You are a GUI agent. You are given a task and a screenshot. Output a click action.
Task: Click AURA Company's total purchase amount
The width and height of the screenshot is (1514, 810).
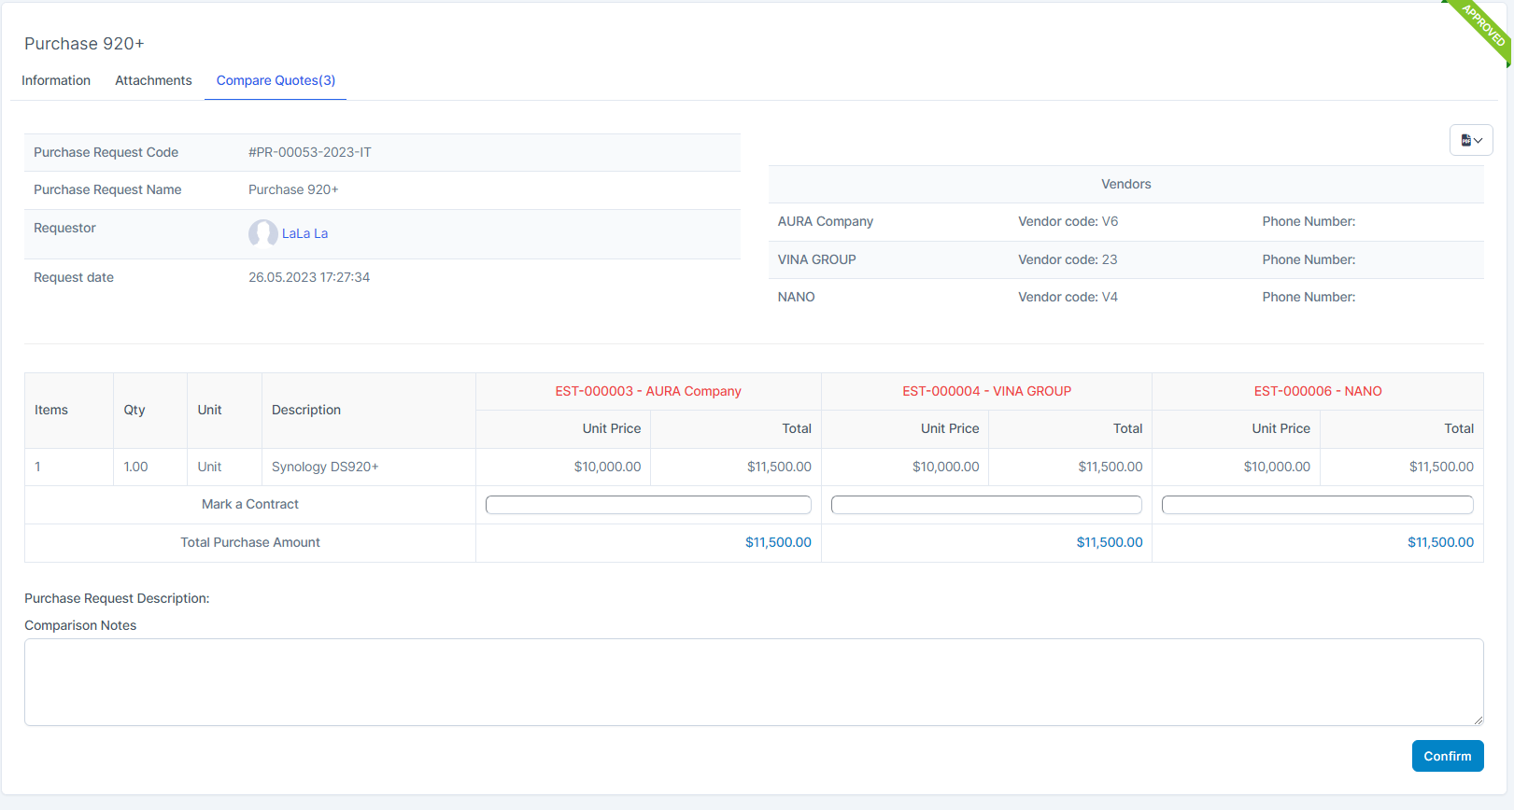click(778, 542)
